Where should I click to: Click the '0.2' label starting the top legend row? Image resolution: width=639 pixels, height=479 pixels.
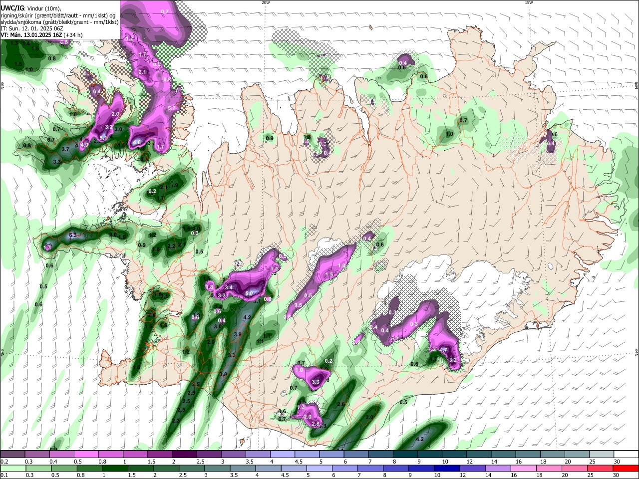pyautogui.click(x=4, y=462)
